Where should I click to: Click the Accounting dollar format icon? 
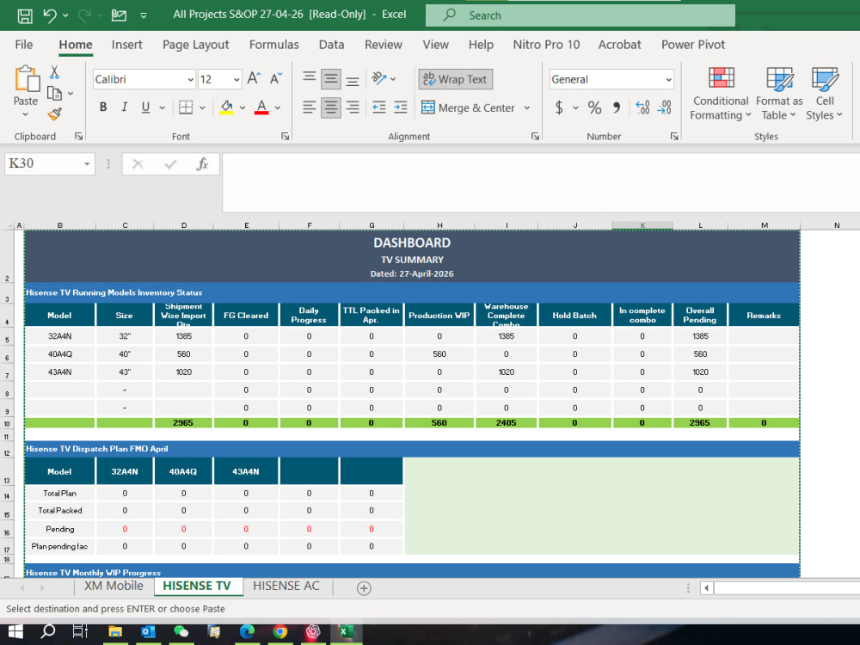tap(559, 107)
